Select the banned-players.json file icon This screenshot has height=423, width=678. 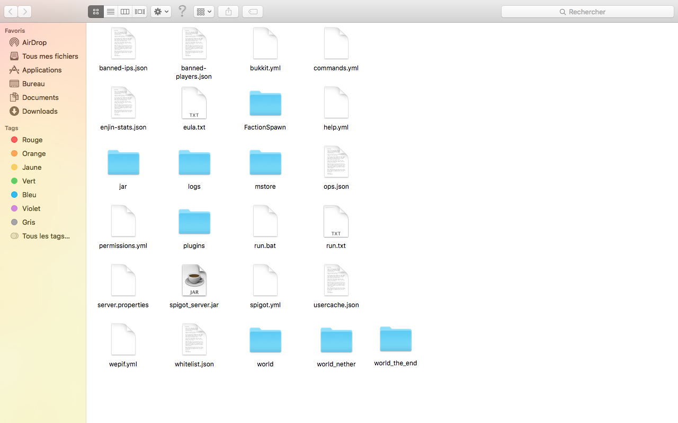click(x=194, y=43)
